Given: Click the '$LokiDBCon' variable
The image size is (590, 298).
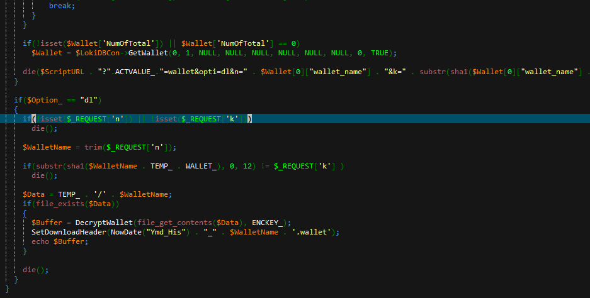Looking at the screenshot, I should [98, 53].
